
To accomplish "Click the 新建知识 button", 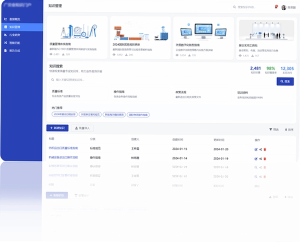I will click(57, 128).
